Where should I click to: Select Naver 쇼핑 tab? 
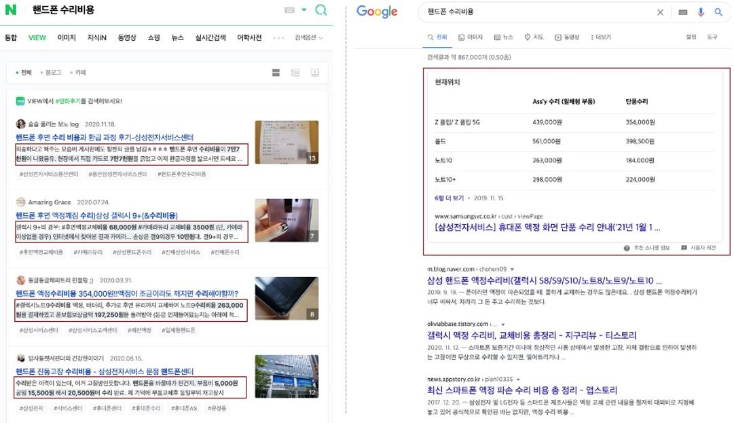[x=154, y=37]
